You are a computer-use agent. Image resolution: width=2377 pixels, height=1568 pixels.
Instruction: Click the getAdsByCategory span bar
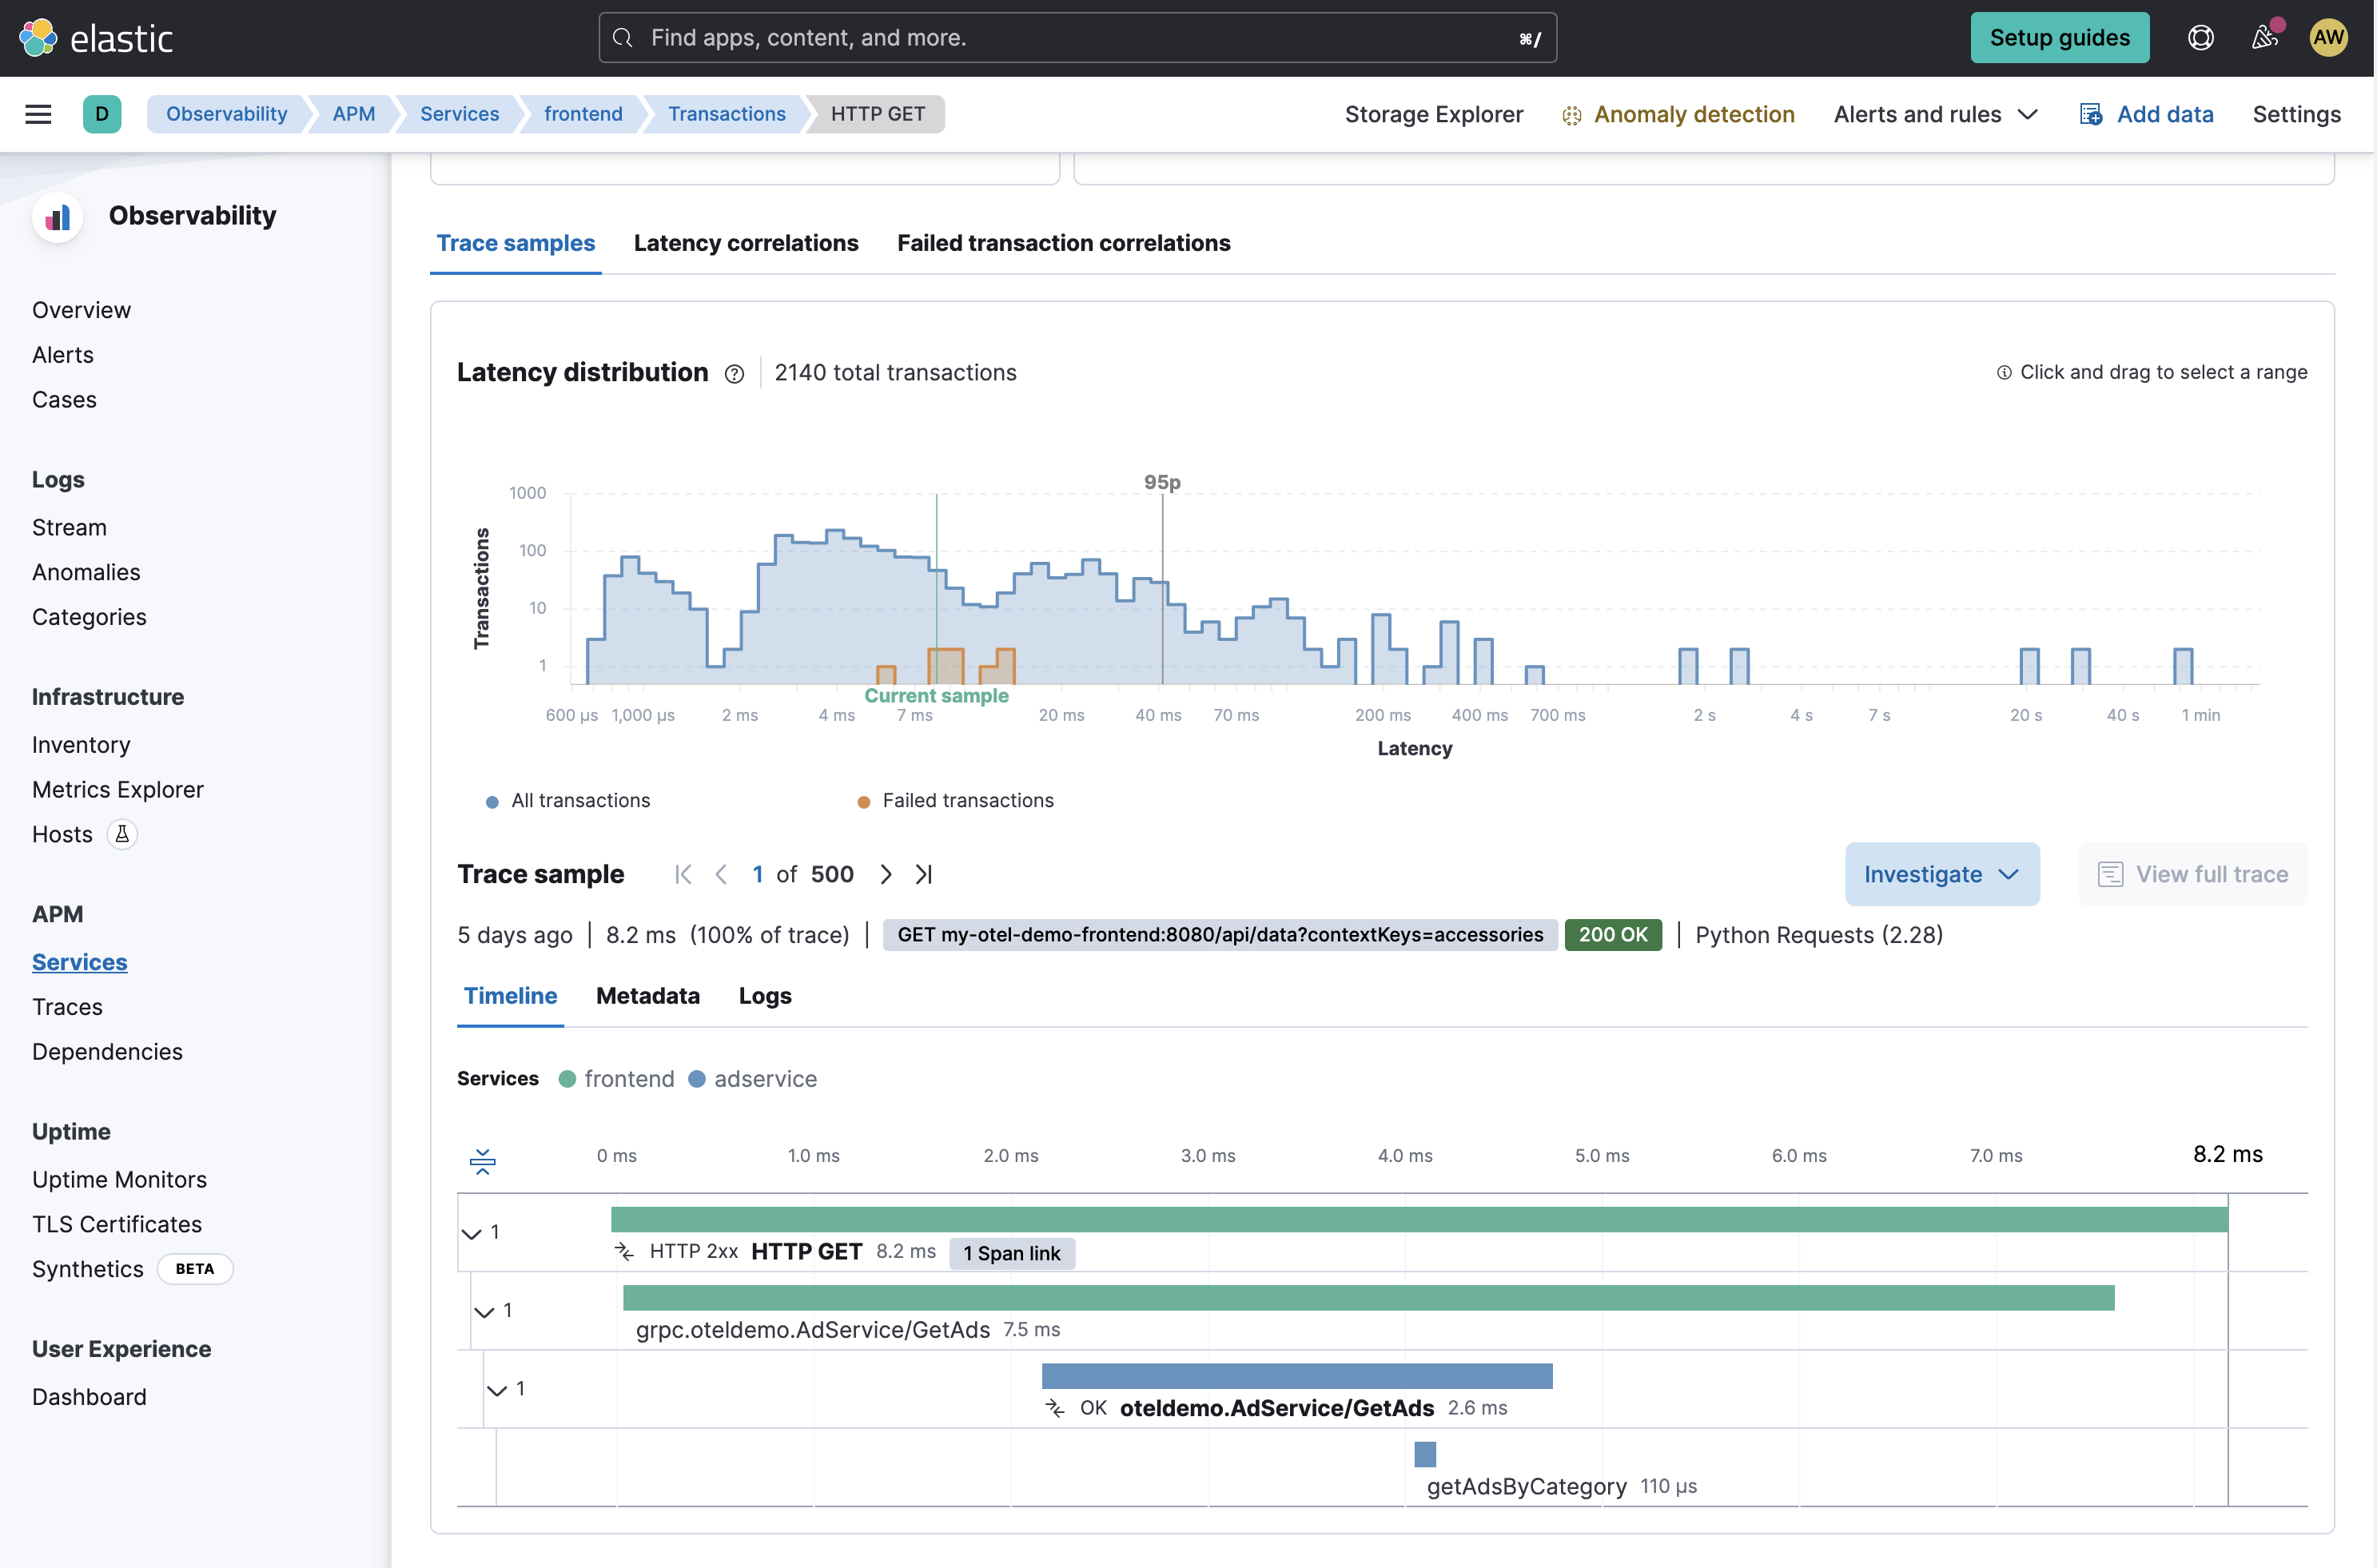click(x=1425, y=1454)
